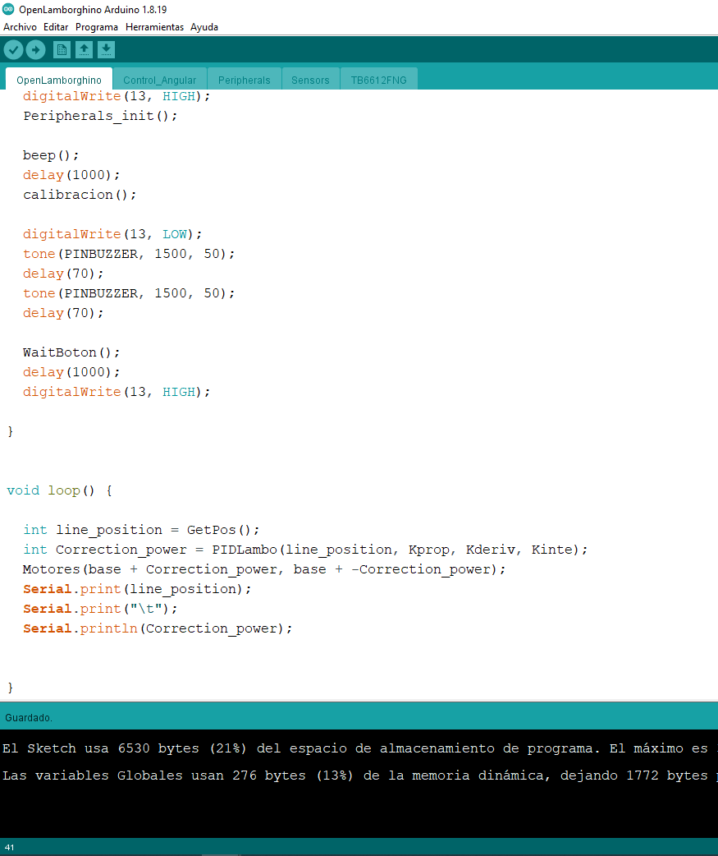The image size is (718, 856).
Task: Click the 'beep();' code line
Action: click(x=51, y=155)
